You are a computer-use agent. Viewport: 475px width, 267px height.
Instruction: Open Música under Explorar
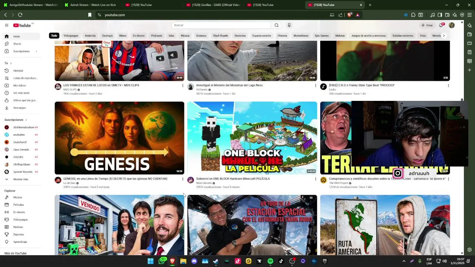point(22,197)
